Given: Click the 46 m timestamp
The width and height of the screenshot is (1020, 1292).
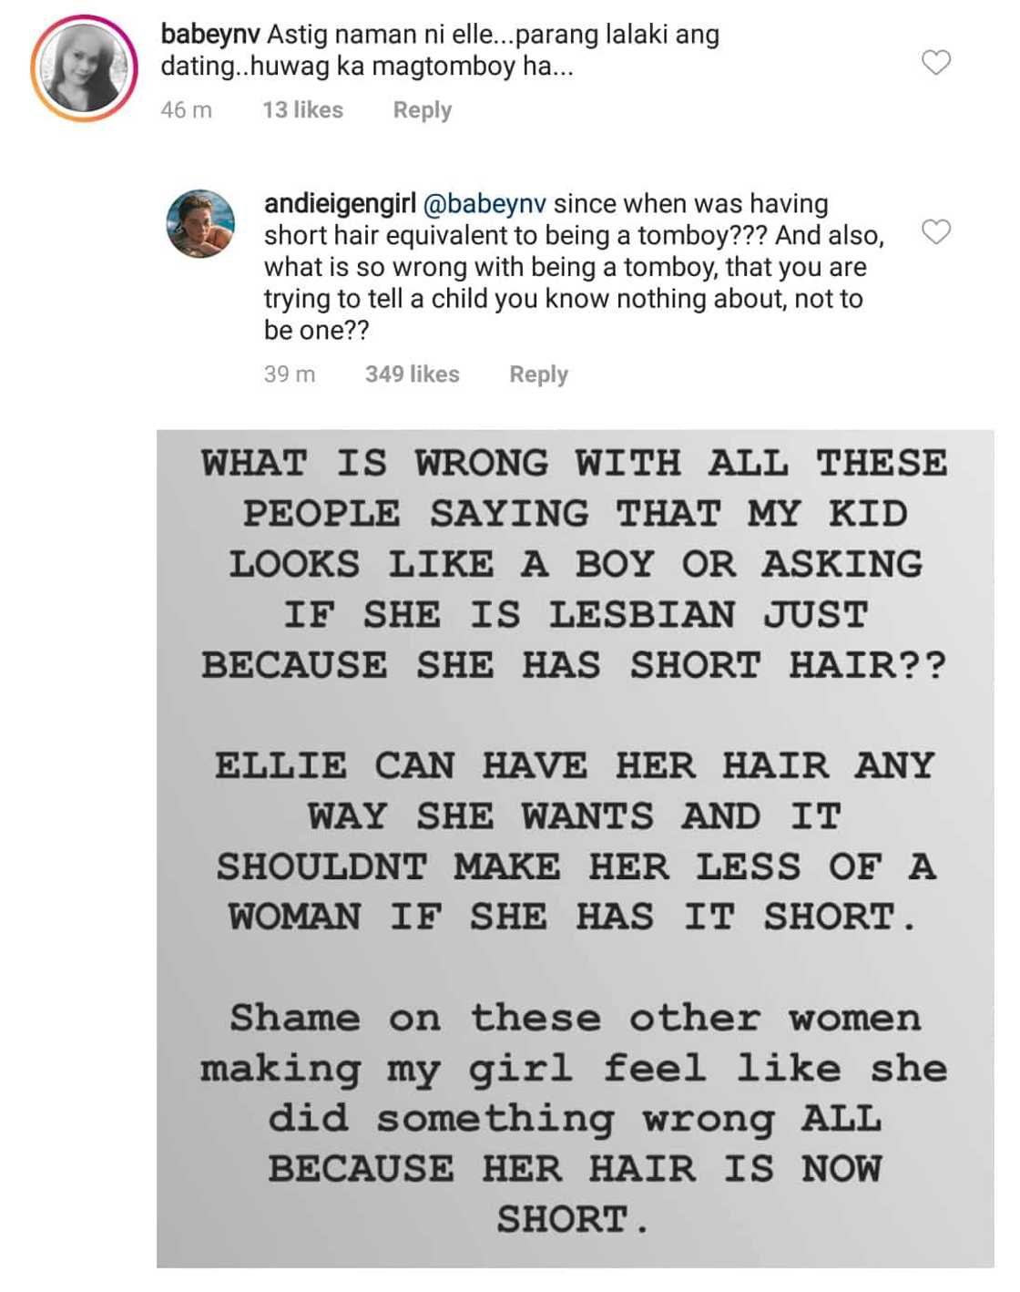Looking at the screenshot, I should pyautogui.click(x=186, y=110).
